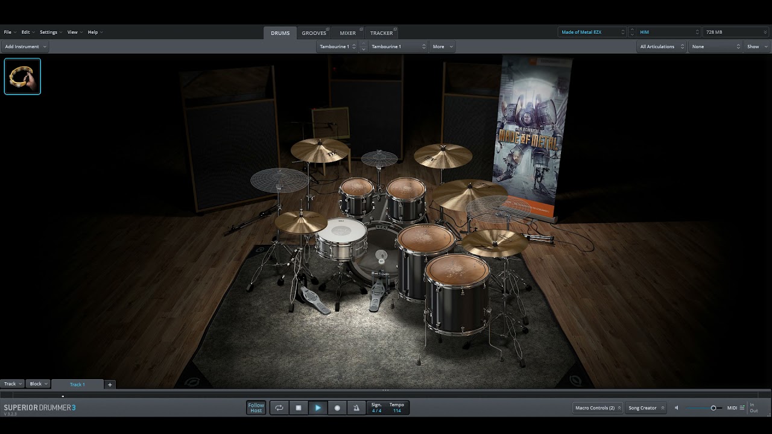Select the Tambourine instrument thumbnail
The image size is (772, 434).
click(x=22, y=76)
